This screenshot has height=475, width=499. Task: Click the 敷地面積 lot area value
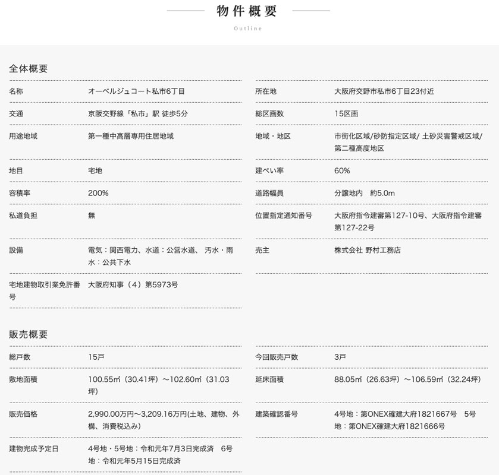pos(158,385)
